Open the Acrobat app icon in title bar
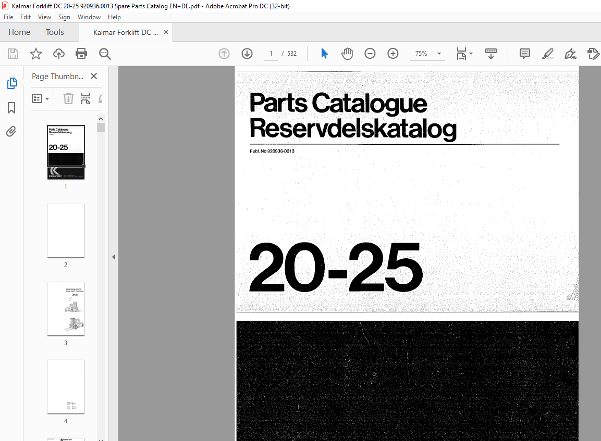Image resolution: width=601 pixels, height=441 pixels. coord(5,6)
